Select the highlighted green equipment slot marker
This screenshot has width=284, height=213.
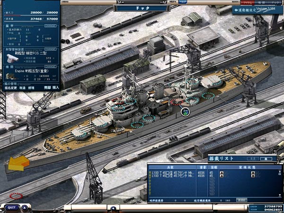click(x=185, y=112)
